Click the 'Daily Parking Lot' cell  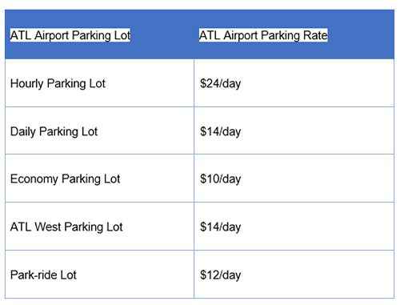tap(99, 130)
